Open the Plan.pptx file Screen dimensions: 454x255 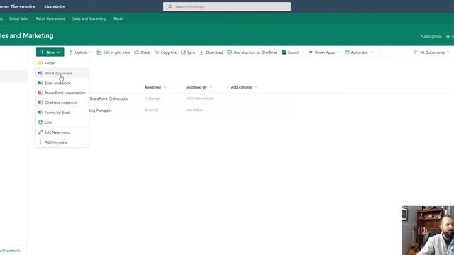[x=100, y=110]
